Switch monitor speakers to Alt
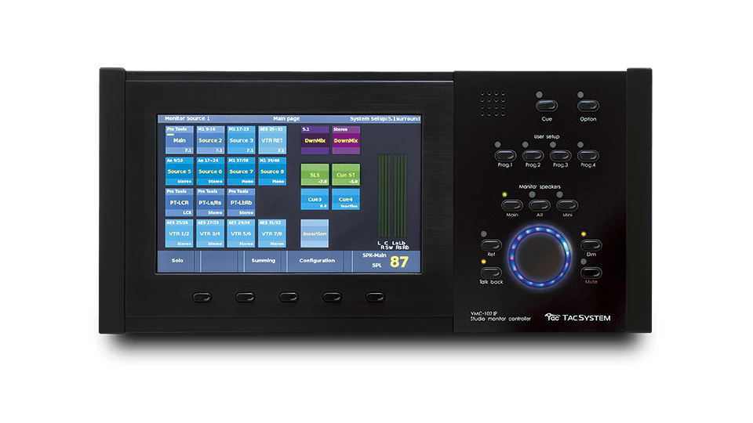Screen dimensions: 753x423 pos(540,206)
